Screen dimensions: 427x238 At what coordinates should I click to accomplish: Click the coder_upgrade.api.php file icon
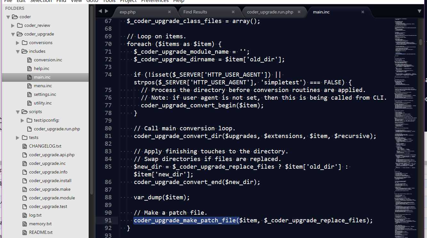[x=25, y=155]
